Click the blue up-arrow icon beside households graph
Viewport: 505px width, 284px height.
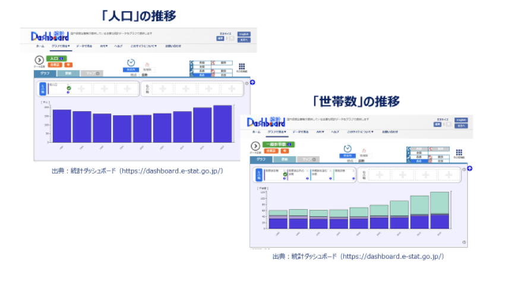click(469, 168)
